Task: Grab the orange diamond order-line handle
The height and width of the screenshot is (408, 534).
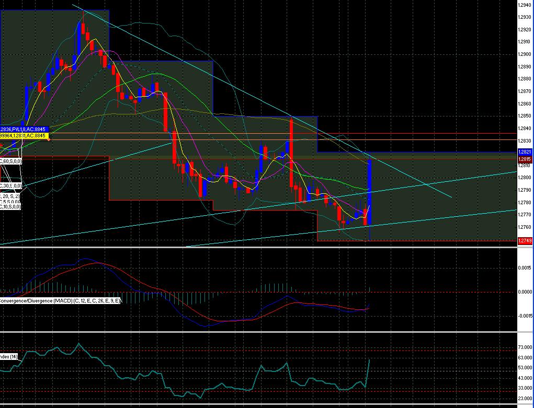Action: pos(49,139)
